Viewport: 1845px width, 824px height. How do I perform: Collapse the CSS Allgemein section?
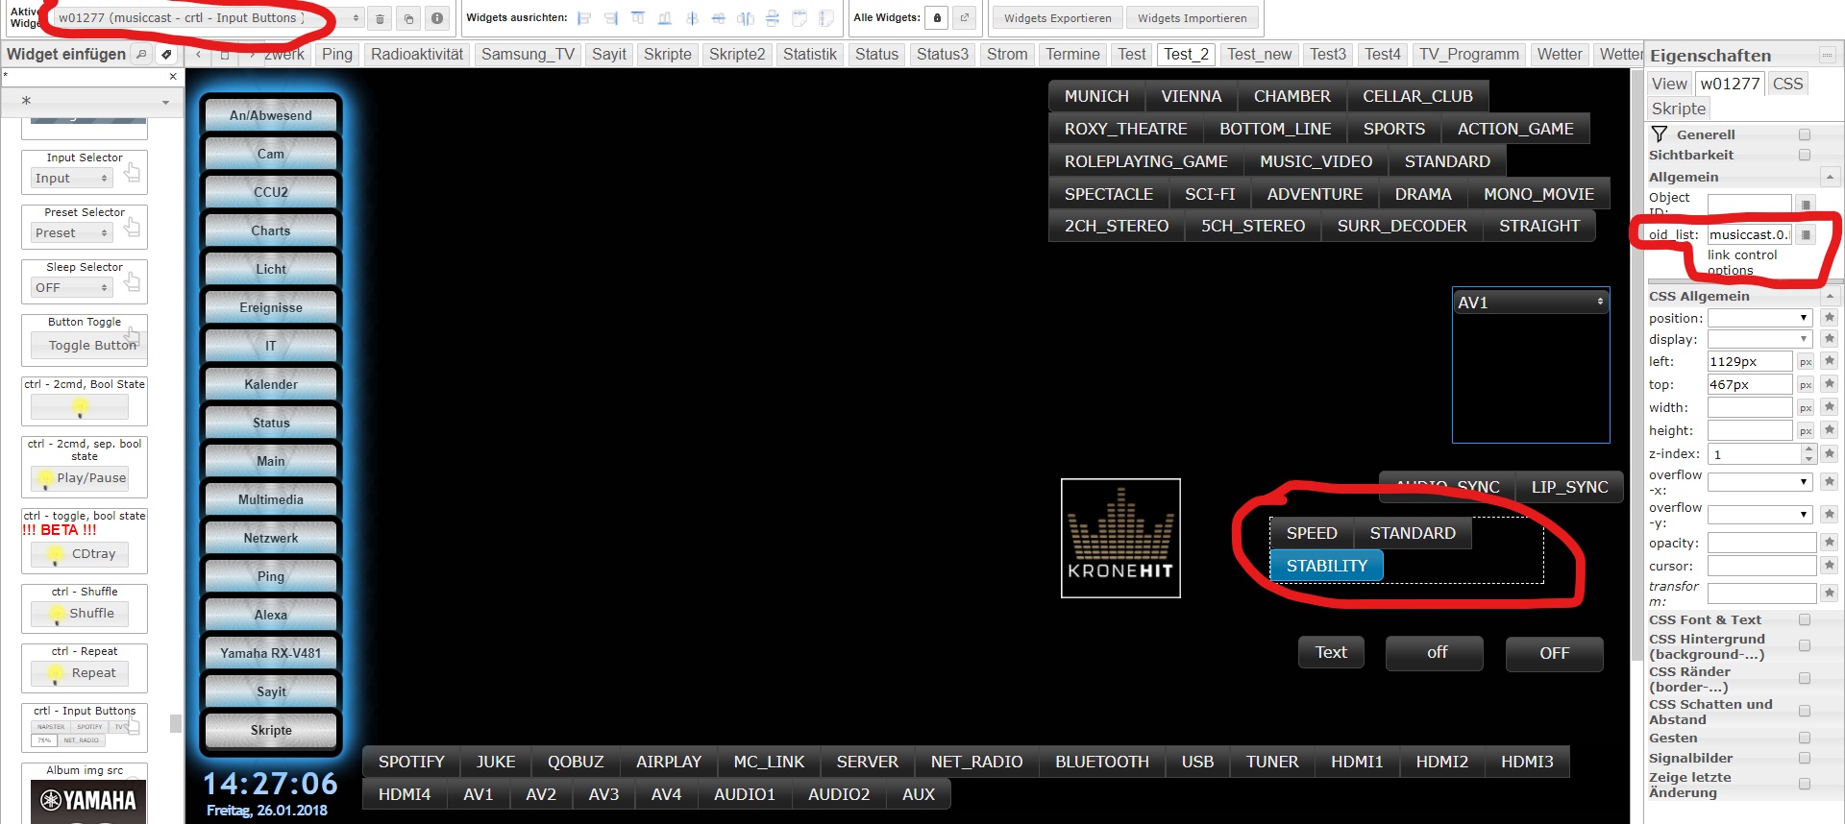point(1830,297)
